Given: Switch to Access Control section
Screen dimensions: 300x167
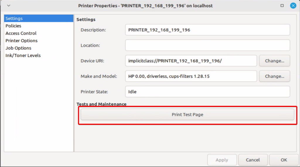Looking at the screenshot, I should [21, 33].
